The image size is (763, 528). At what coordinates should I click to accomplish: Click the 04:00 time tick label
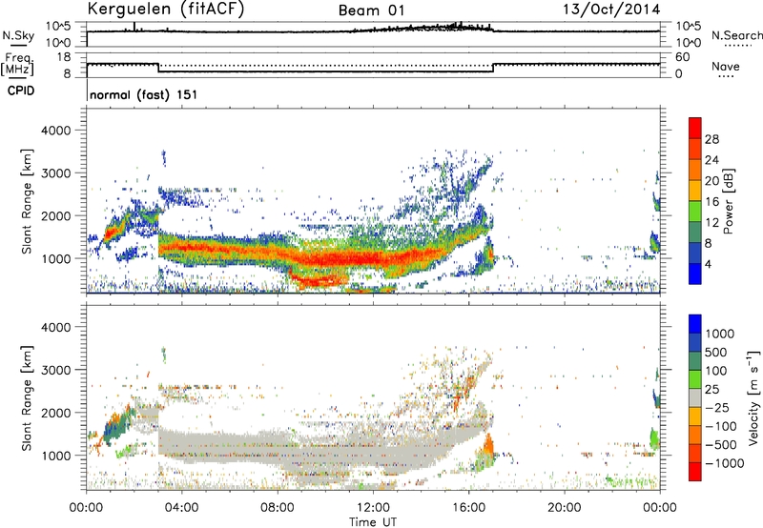pyautogui.click(x=181, y=508)
